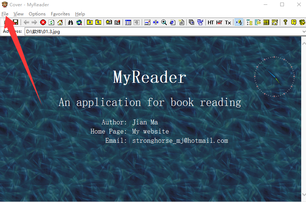This screenshot has width=306, height=202.
Task: Click the globe web search icon
Action: (x=79, y=22)
